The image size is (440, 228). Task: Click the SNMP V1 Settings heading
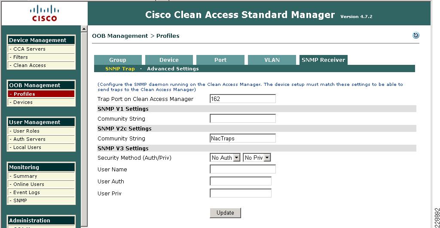(x=123, y=109)
